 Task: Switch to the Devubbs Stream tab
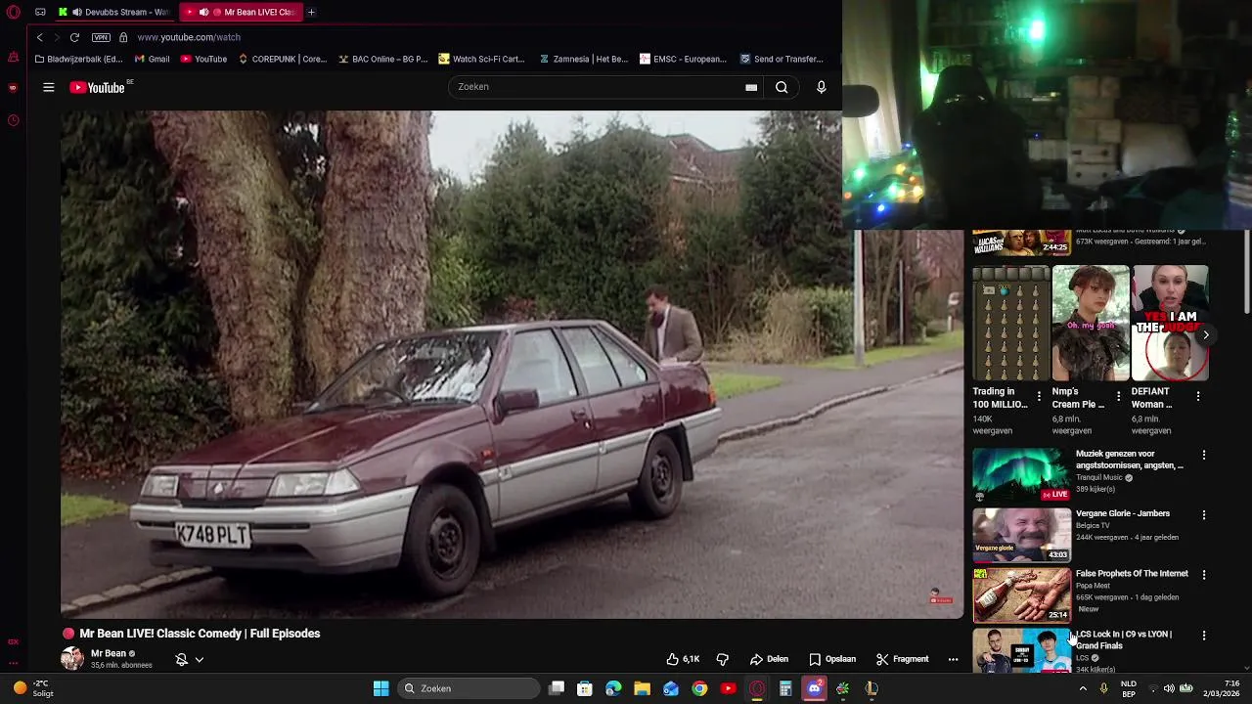115,12
